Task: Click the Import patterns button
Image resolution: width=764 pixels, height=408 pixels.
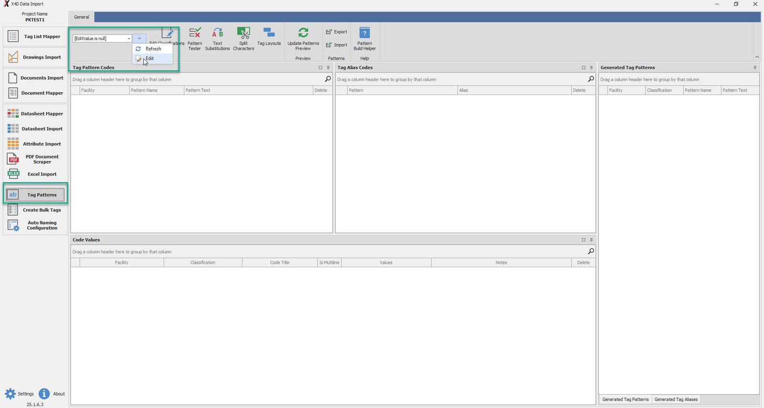Action: pos(337,45)
